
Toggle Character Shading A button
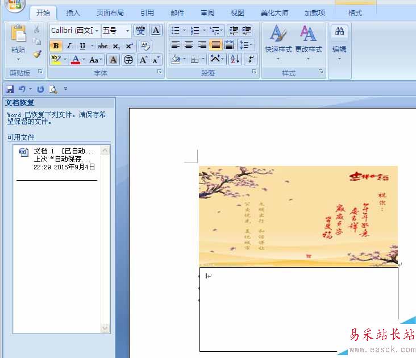113,60
